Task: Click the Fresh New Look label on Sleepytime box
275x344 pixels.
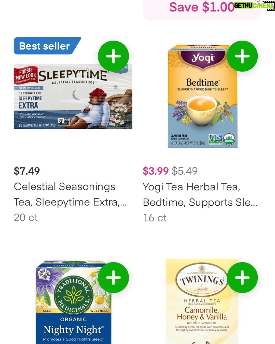Action: point(26,75)
